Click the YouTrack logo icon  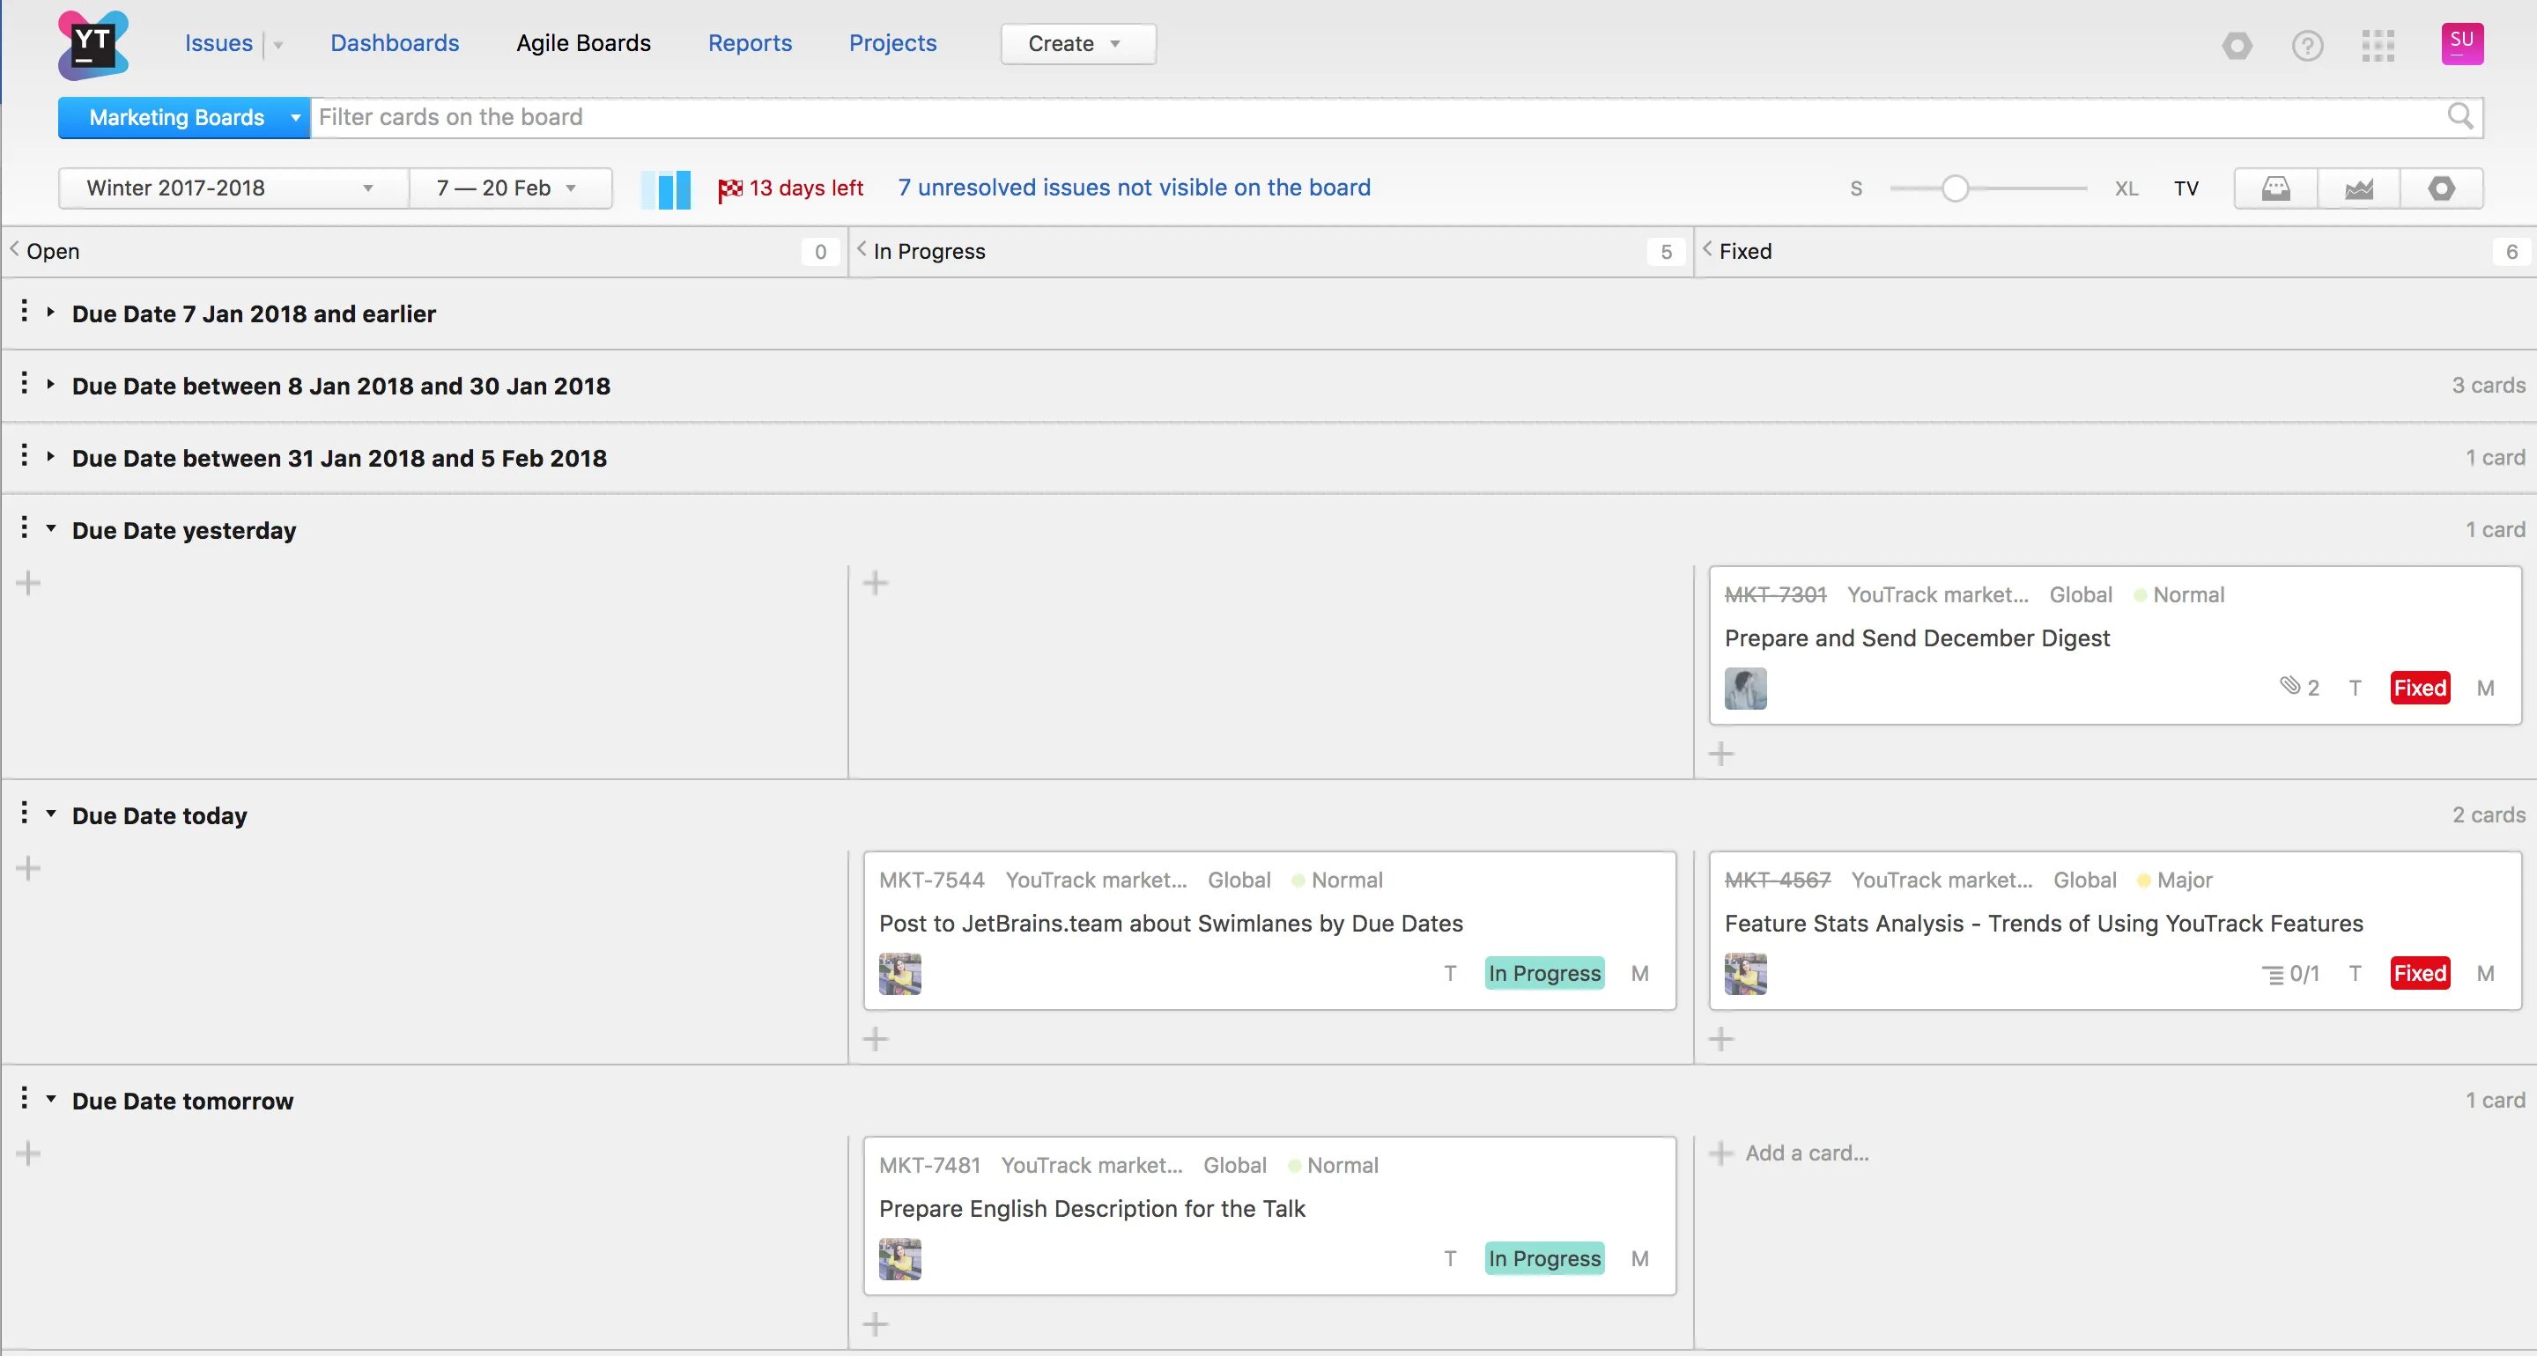tap(92, 44)
